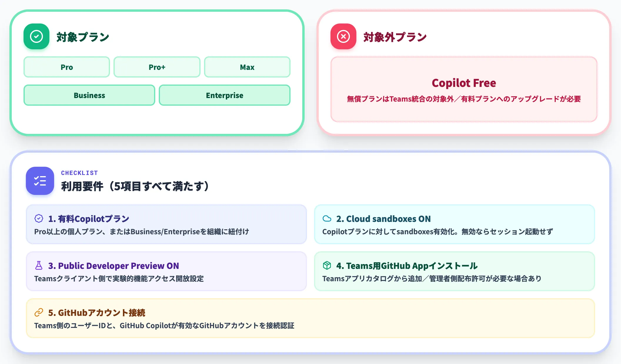Click the red X icon beside 対象外プラン
Viewport: 621px width, 364px height.
tap(343, 36)
